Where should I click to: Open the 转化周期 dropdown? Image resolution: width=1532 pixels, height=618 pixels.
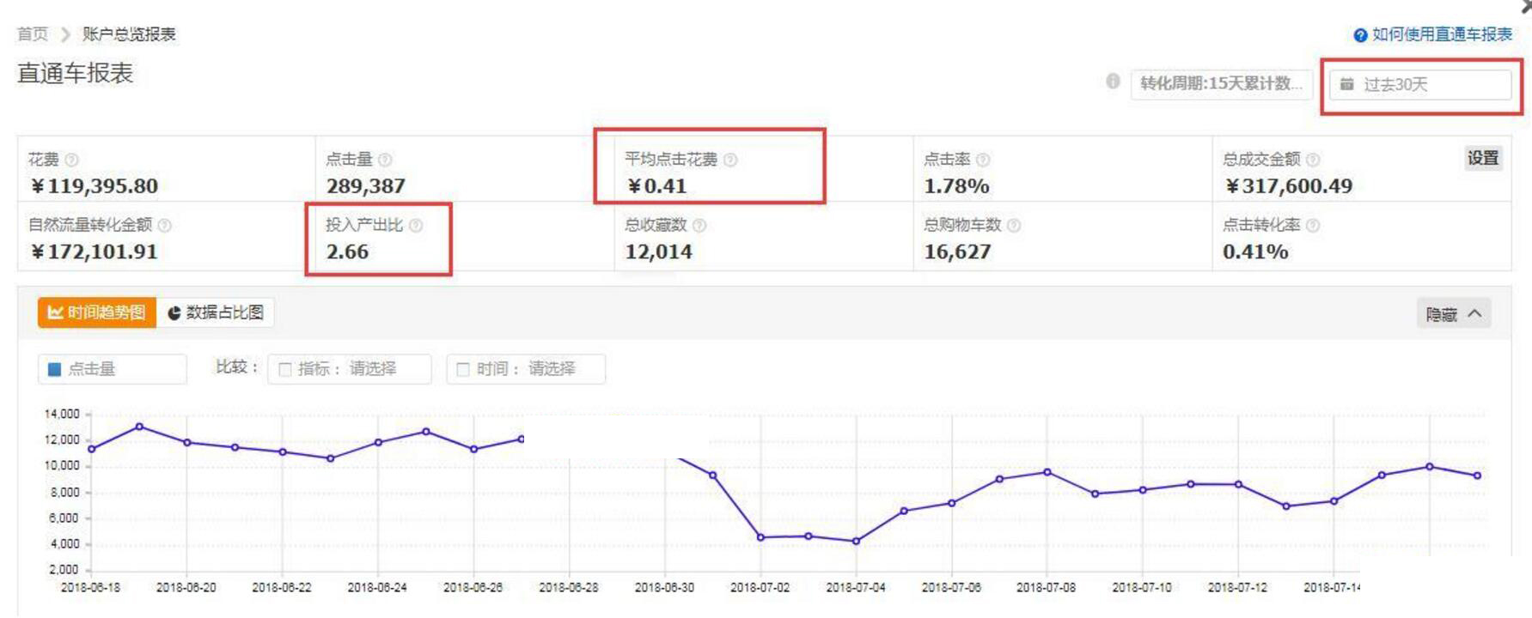1222,83
